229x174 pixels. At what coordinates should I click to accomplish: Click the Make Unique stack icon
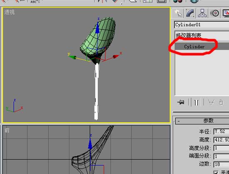pyautogui.click(x=211, y=102)
